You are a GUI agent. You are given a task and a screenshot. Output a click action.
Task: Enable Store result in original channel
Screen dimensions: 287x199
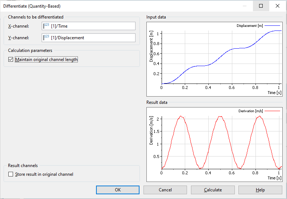coord(11,174)
